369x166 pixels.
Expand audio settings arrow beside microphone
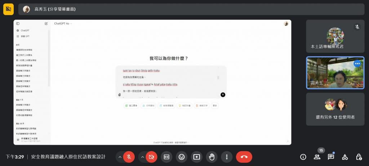(120, 157)
